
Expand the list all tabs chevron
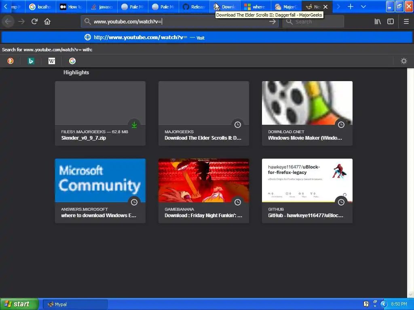tap(363, 6)
